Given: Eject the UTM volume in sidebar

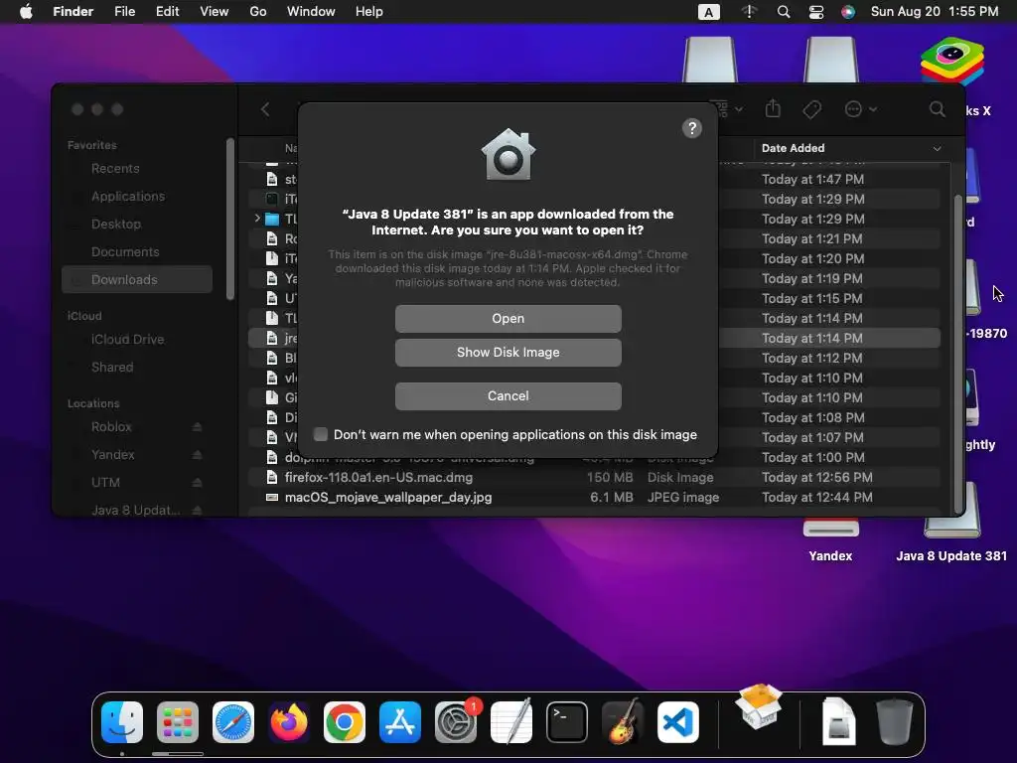Looking at the screenshot, I should tap(198, 483).
